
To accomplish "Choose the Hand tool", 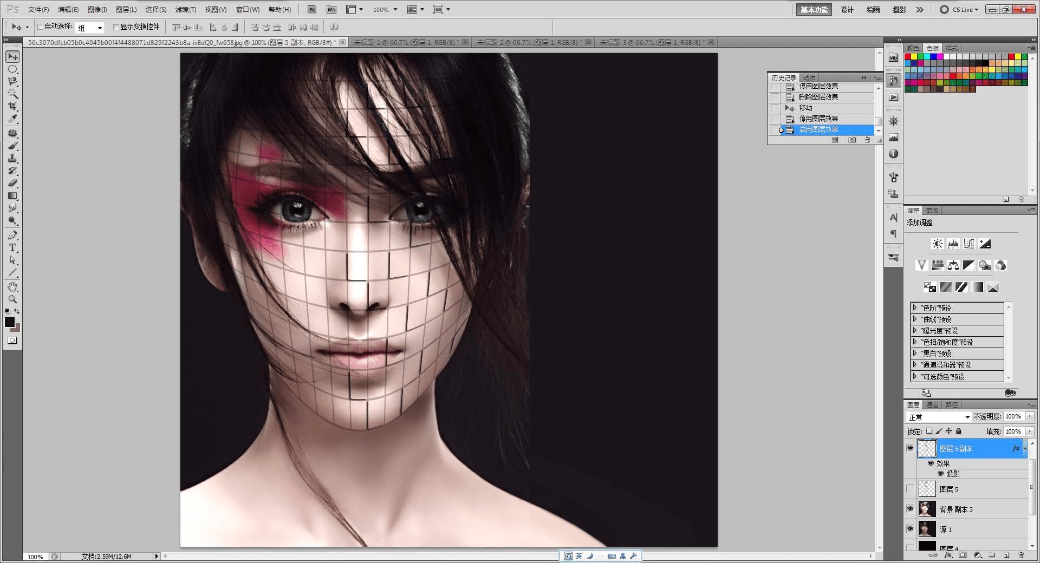I will pos(12,286).
